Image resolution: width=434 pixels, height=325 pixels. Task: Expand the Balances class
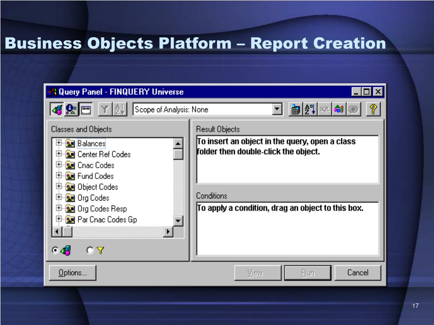click(58, 143)
